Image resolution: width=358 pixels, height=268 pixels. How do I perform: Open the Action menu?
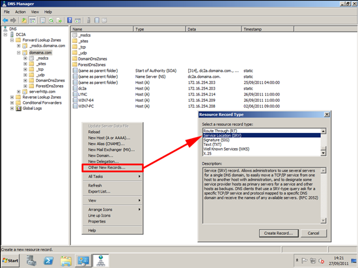click(x=20, y=12)
